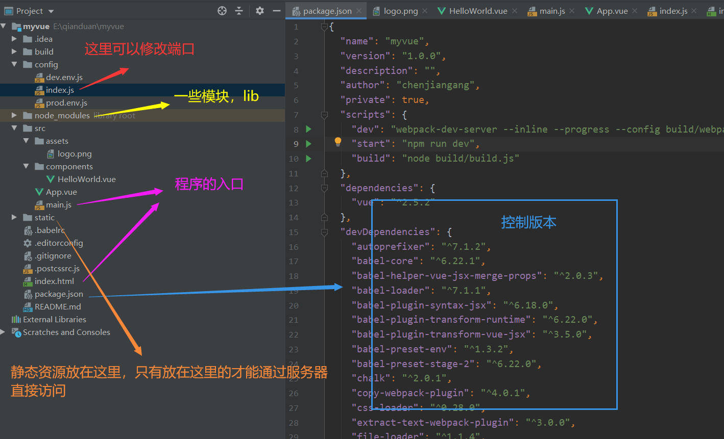Select the .editorconfig file
This screenshot has height=439, width=724.
click(59, 243)
